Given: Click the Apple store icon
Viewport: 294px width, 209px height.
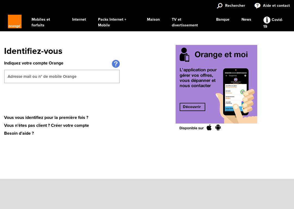Looking at the screenshot, I should pos(209,128).
